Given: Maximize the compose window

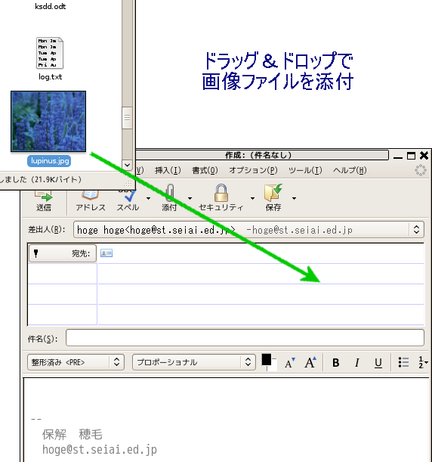Looking at the screenshot, I should (x=411, y=156).
